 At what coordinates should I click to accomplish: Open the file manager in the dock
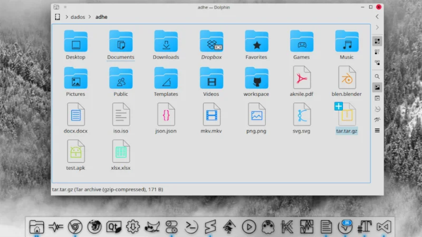tap(36, 227)
